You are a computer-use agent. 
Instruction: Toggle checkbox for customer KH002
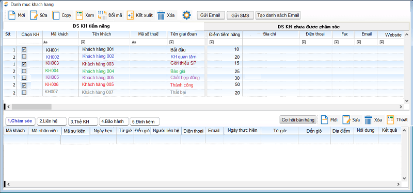point(24,57)
